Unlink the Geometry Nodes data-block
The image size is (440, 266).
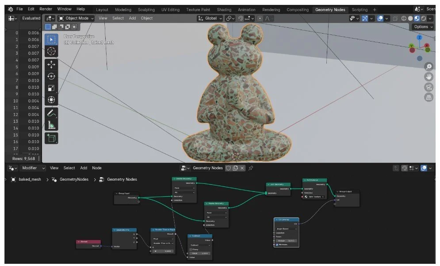[242, 168]
